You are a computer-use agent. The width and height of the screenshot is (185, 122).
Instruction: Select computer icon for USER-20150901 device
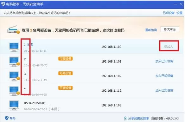pyautogui.click(x=14, y=105)
